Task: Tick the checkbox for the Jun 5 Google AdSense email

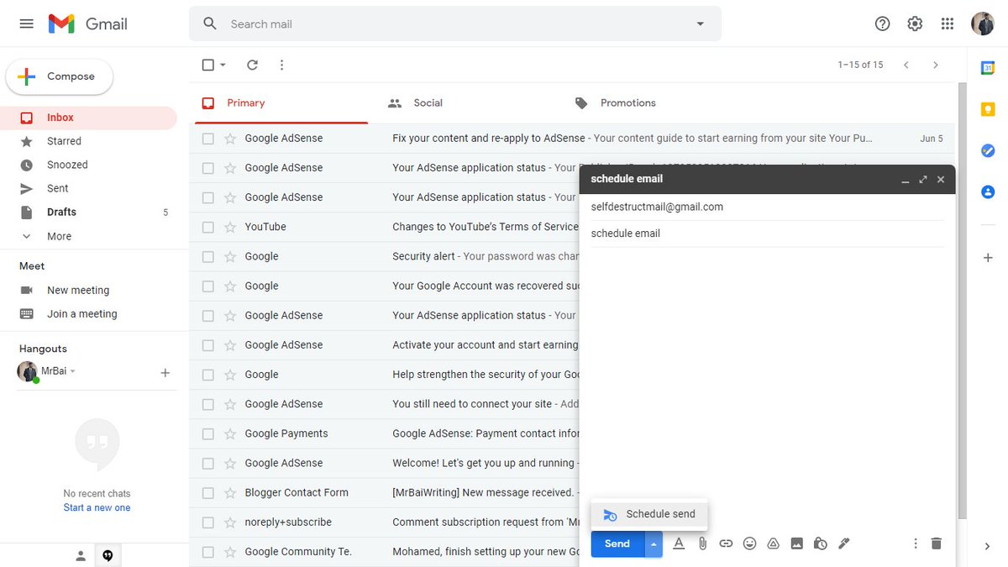Action: (208, 139)
